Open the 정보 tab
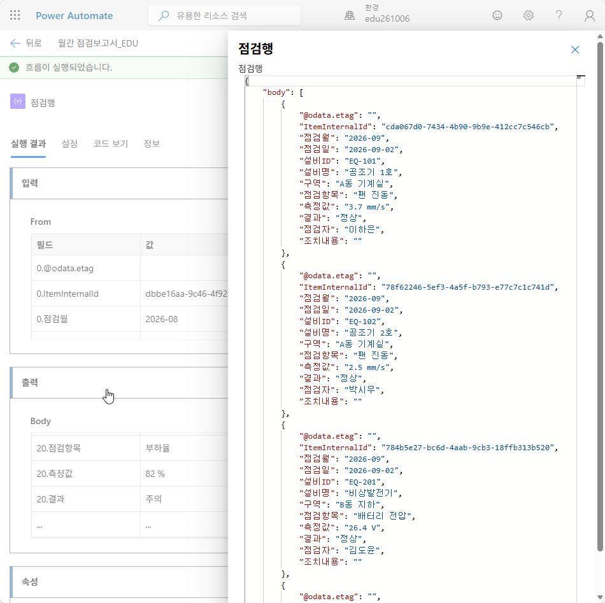605x603 pixels. point(152,144)
